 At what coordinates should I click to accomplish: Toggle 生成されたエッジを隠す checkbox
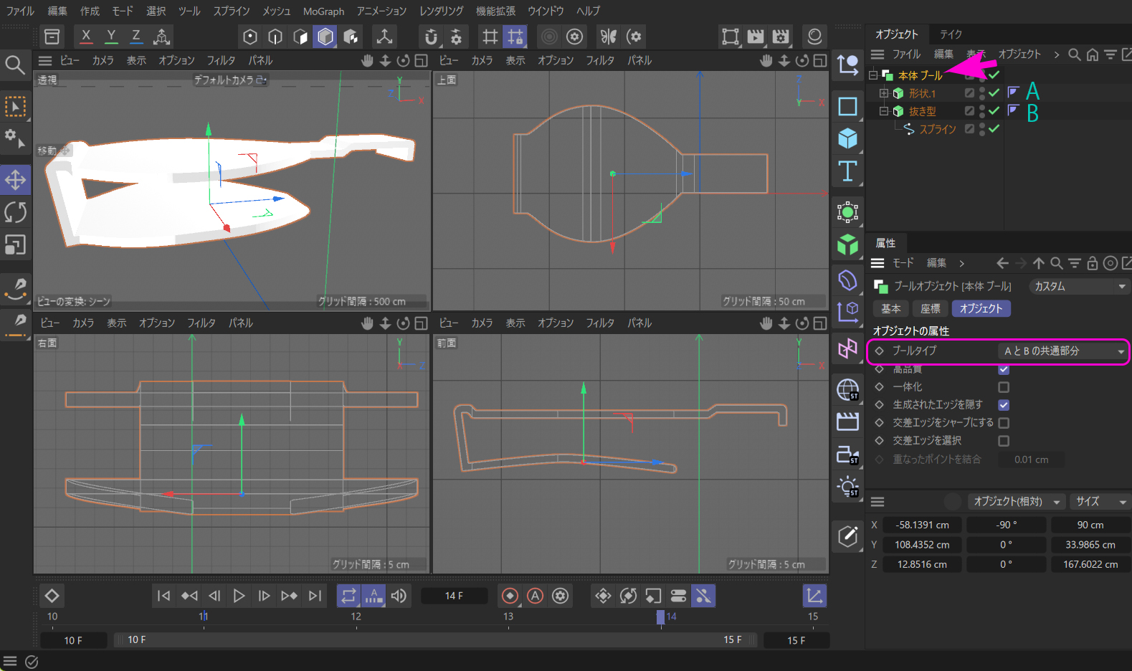[1004, 405]
